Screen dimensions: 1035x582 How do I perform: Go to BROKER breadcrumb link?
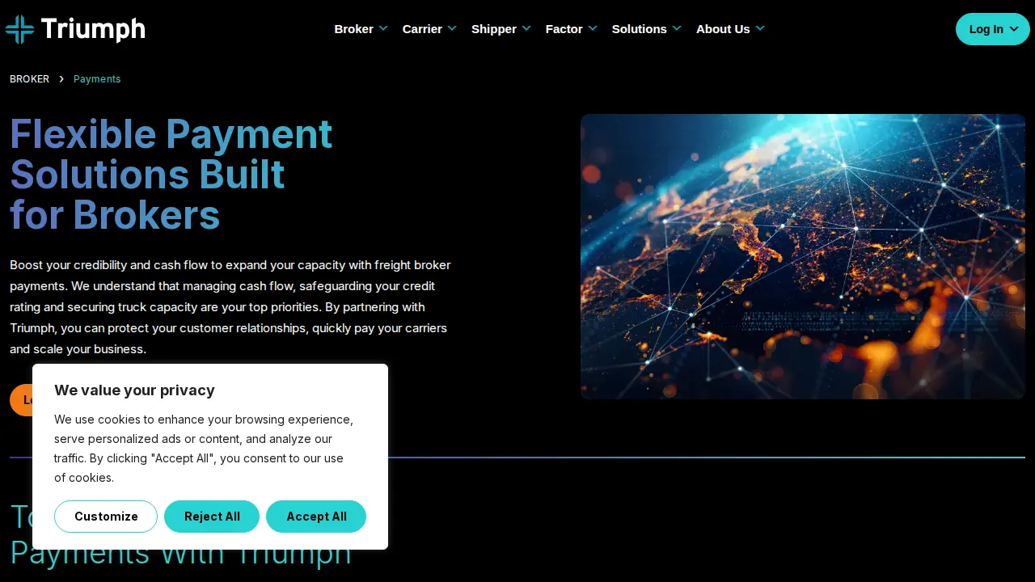tap(29, 79)
